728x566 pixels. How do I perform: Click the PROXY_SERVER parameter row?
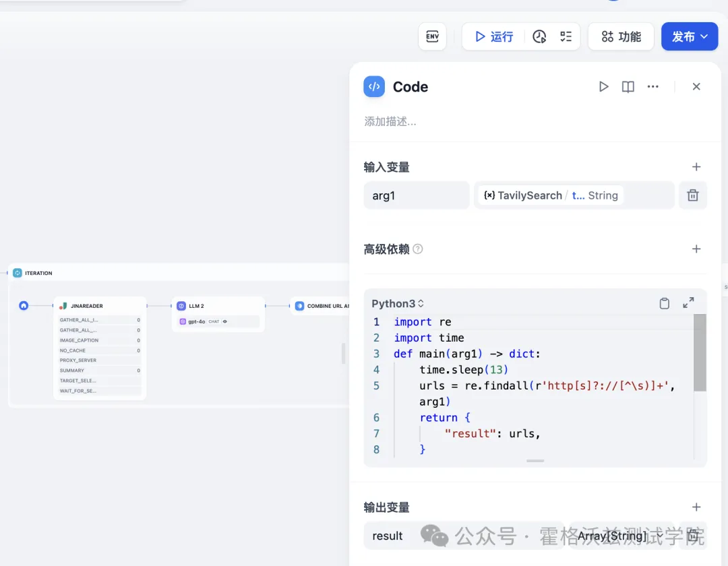coord(100,360)
